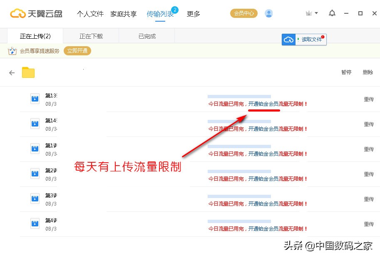Click the user avatar icon

tap(268, 13)
